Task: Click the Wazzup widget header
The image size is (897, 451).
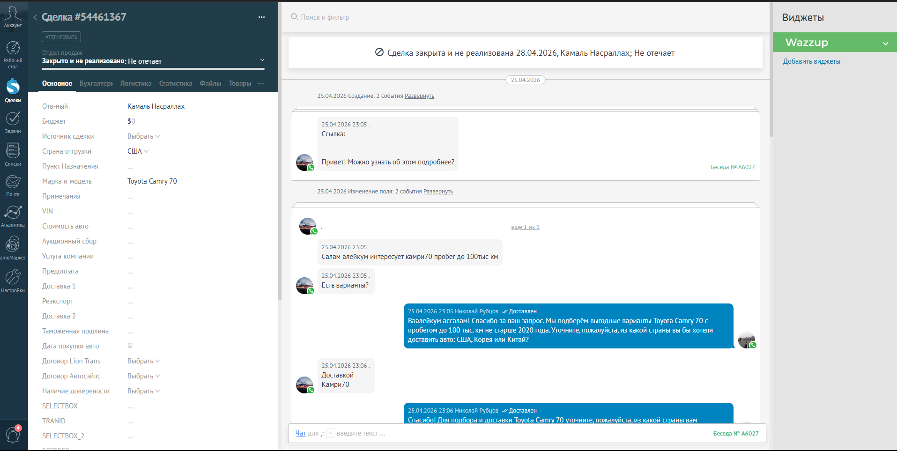Action: pos(835,42)
